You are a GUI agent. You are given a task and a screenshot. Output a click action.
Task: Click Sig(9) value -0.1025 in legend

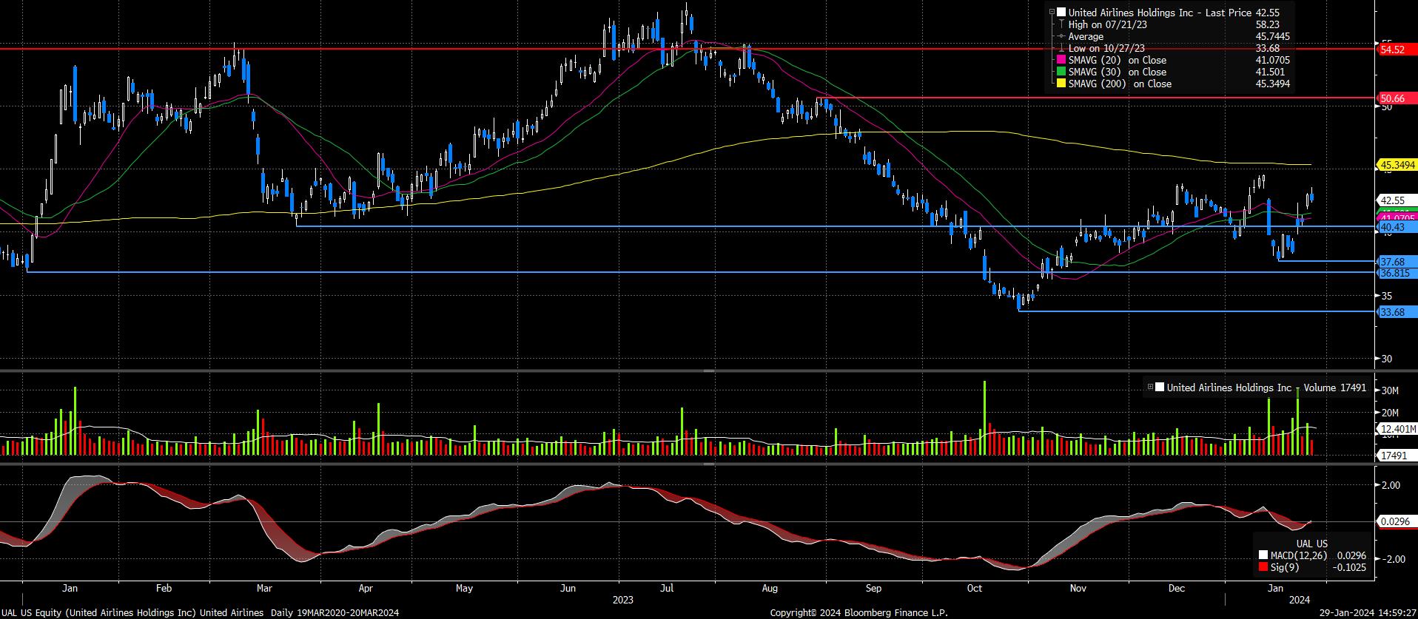point(1351,568)
